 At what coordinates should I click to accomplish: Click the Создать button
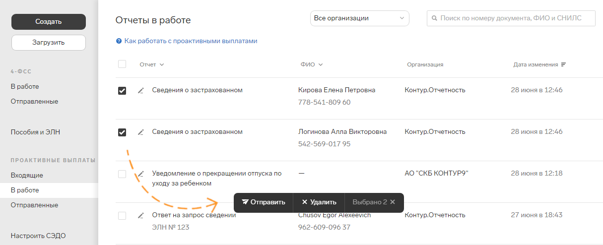[49, 22]
